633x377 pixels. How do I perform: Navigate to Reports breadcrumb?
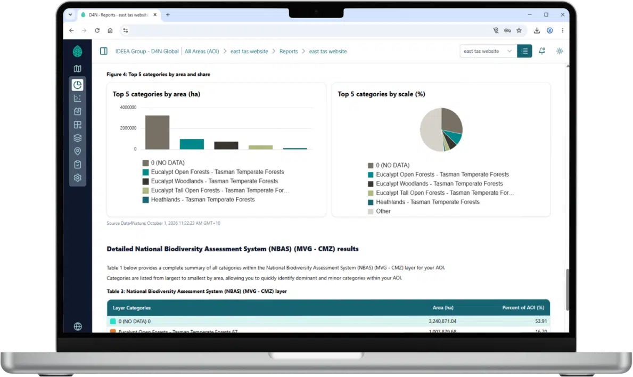tap(288, 51)
